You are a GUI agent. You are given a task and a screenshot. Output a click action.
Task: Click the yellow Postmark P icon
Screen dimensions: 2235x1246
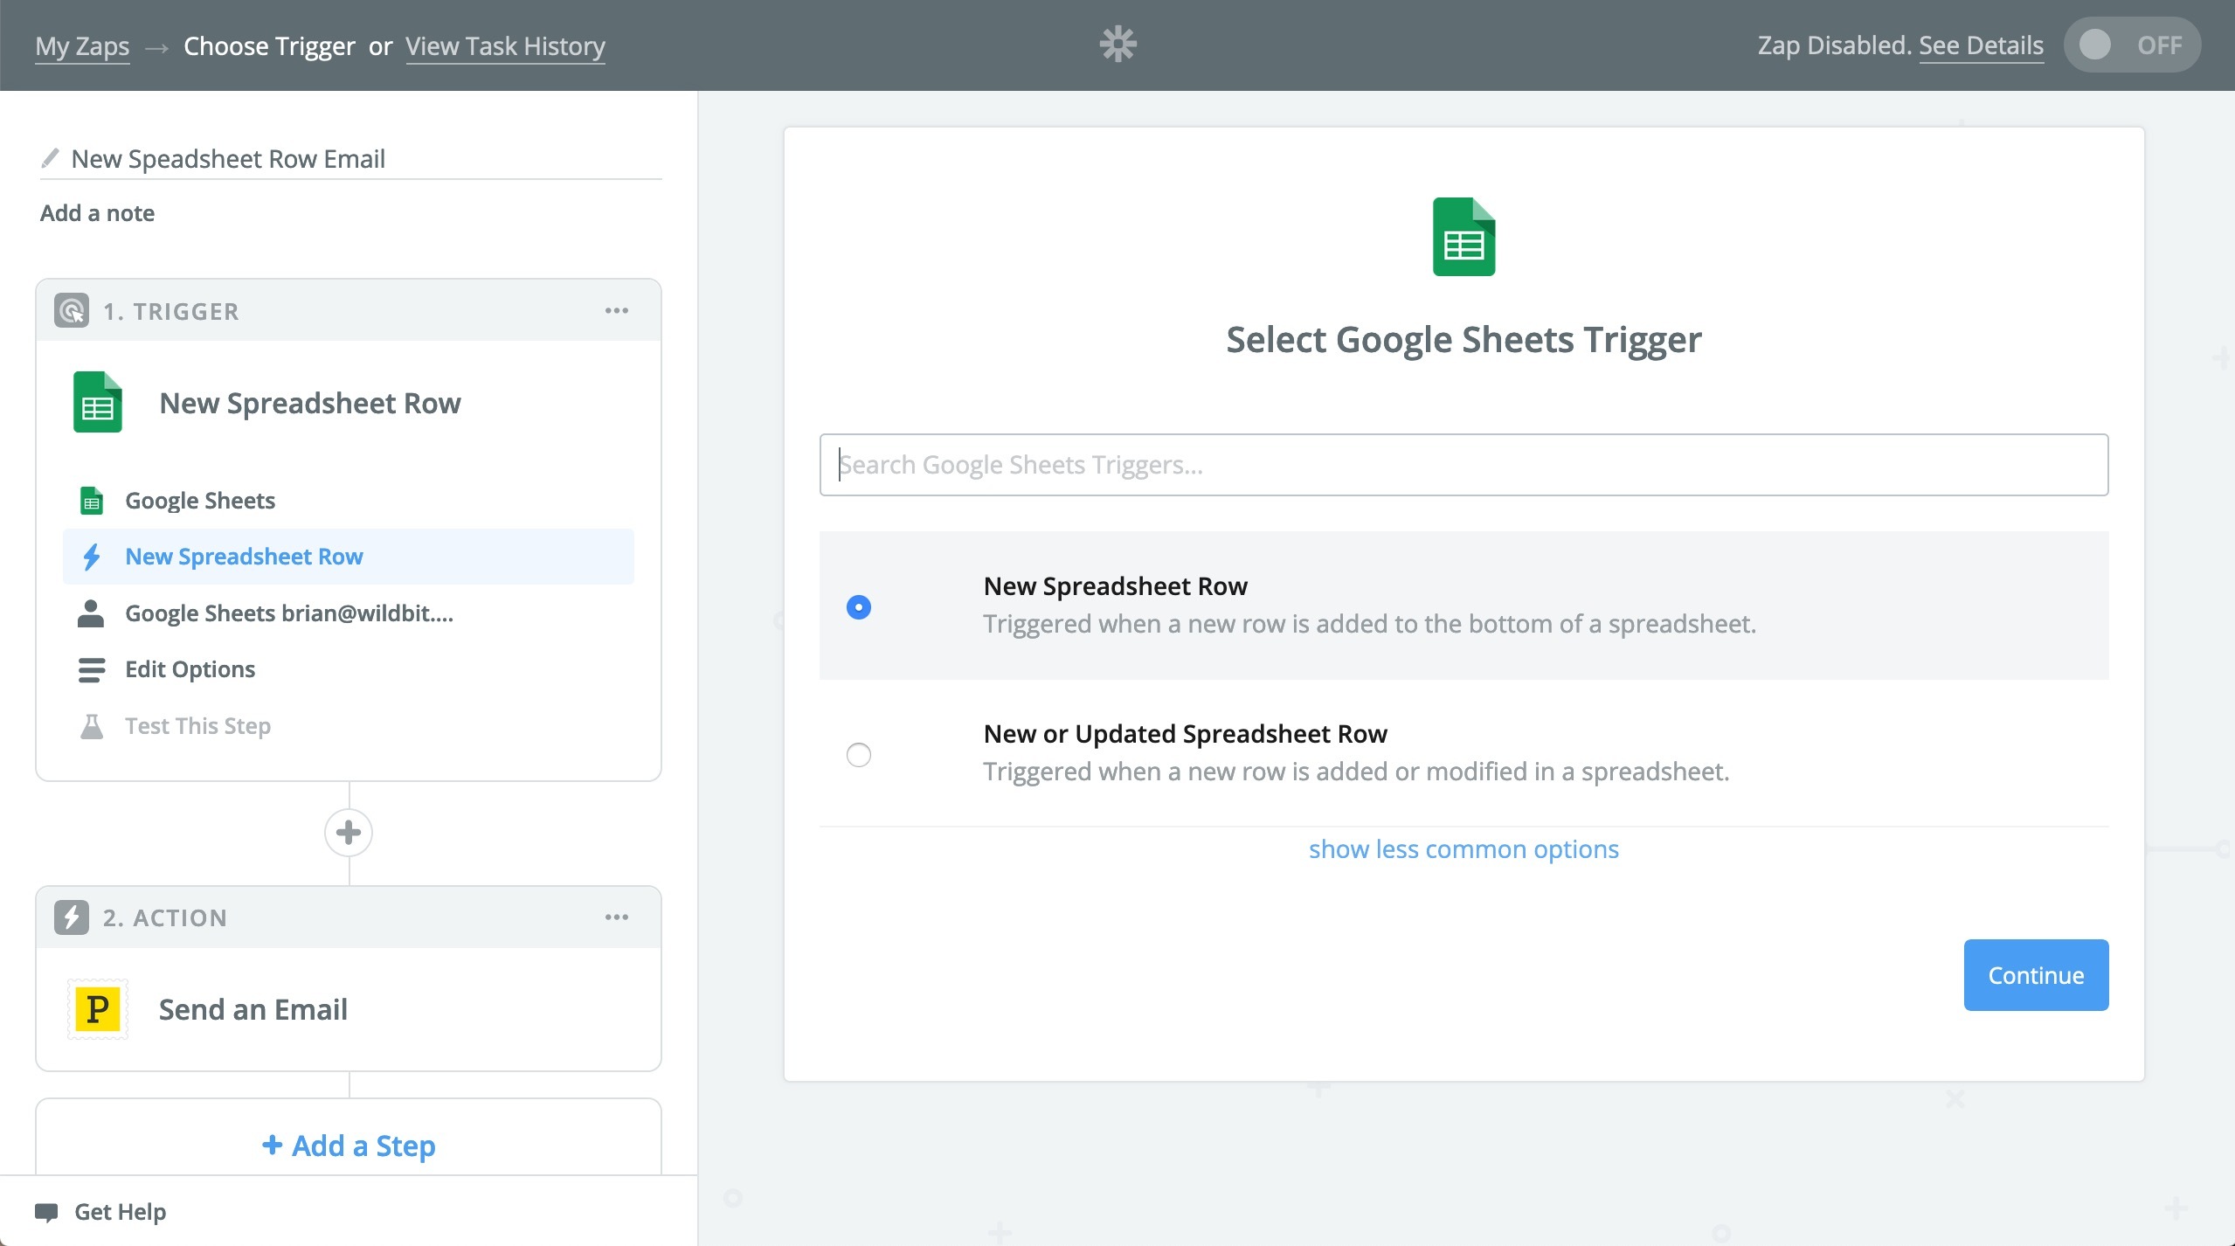click(98, 1009)
